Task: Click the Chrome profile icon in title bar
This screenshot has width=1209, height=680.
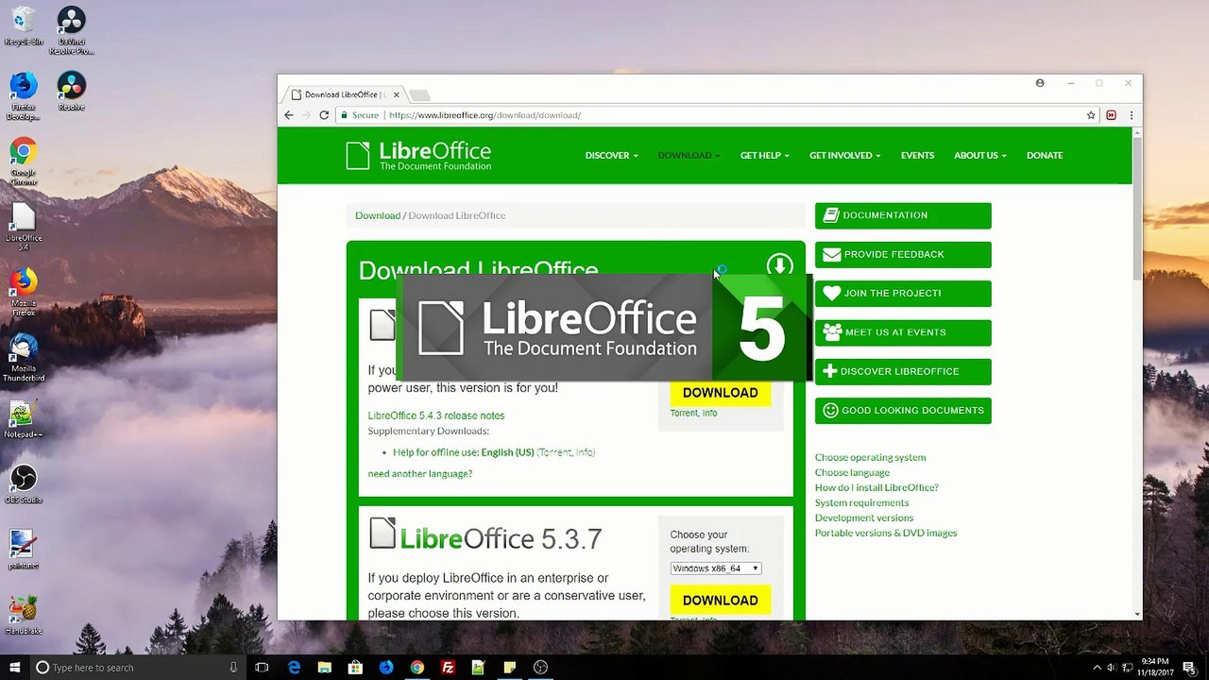Action: click(1040, 83)
